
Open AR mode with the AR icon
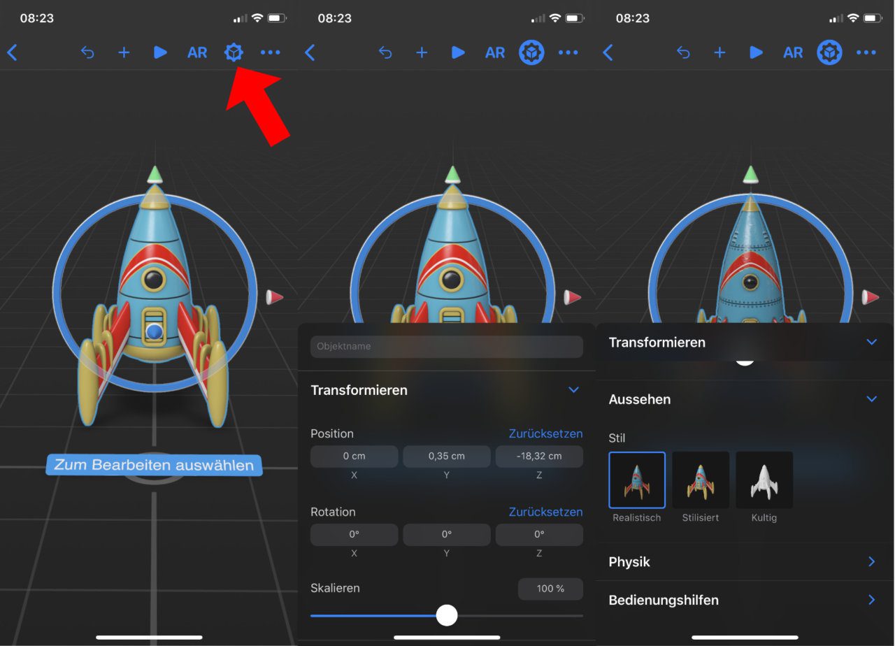point(197,52)
